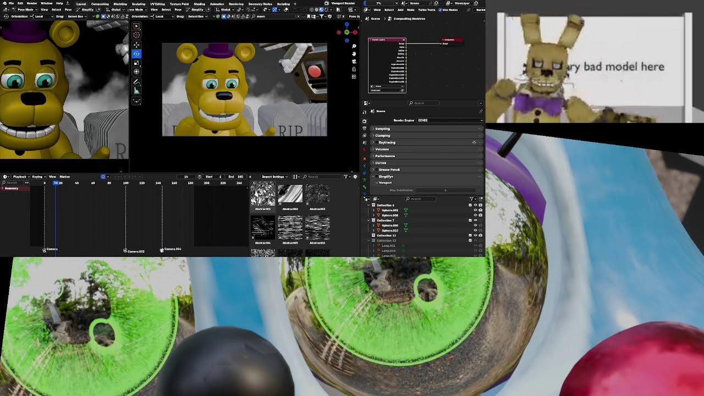The height and width of the screenshot is (396, 704).
Task: Expand the Curves panel
Action: point(426,163)
